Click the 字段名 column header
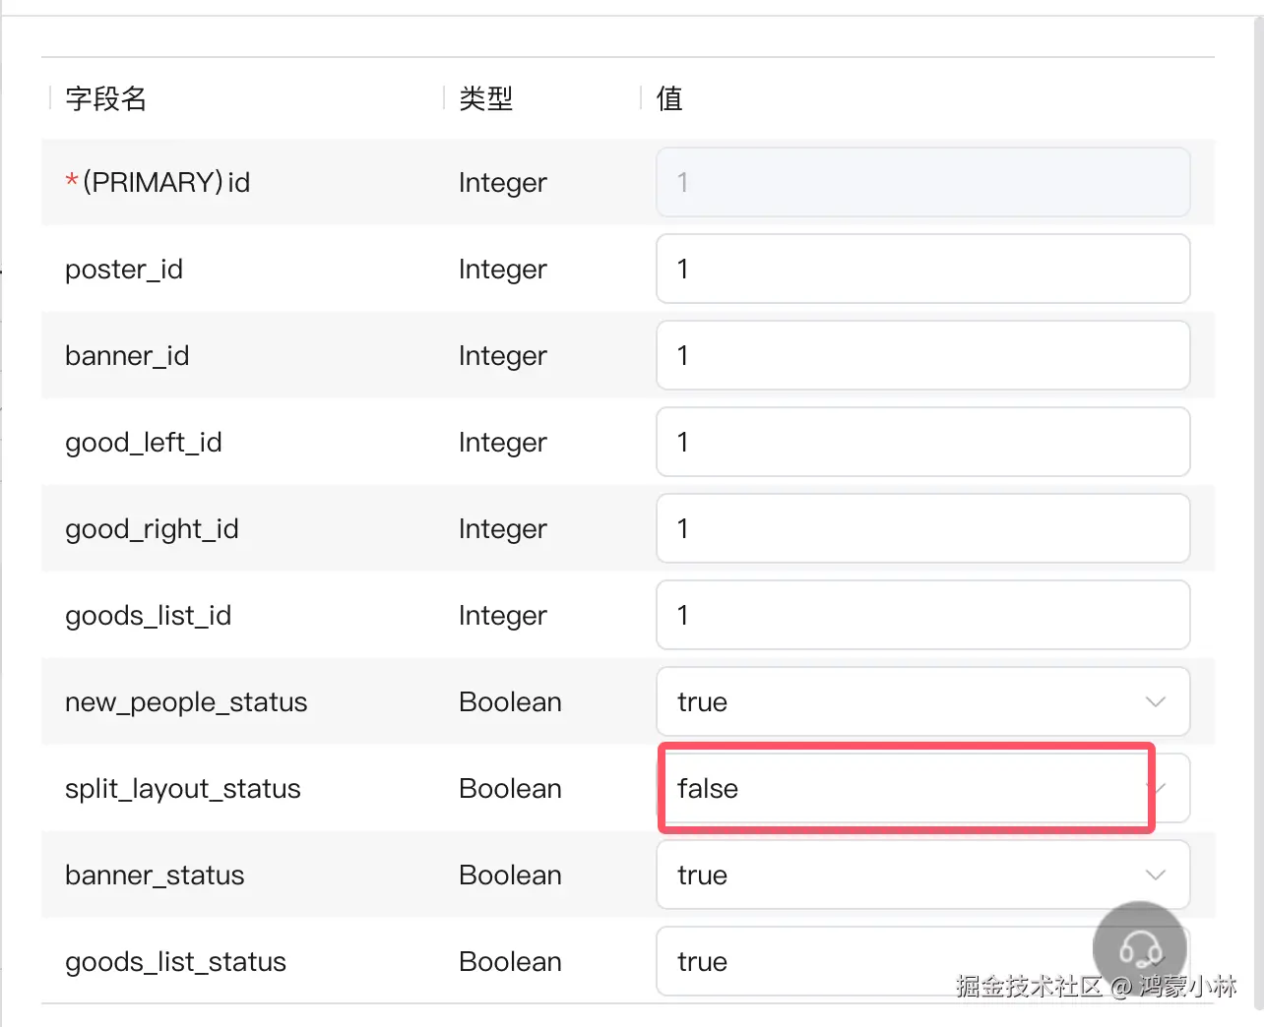Viewport: 1264px width, 1027px height. click(106, 98)
